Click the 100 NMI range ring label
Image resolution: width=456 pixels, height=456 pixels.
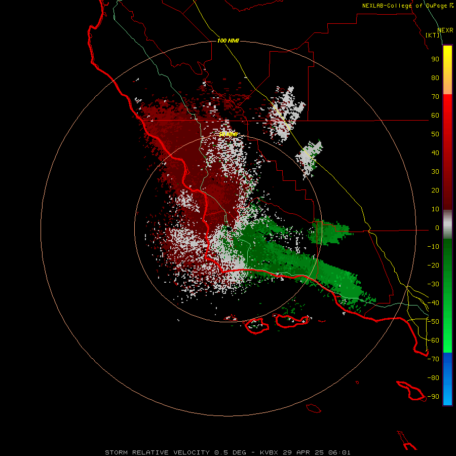point(228,41)
